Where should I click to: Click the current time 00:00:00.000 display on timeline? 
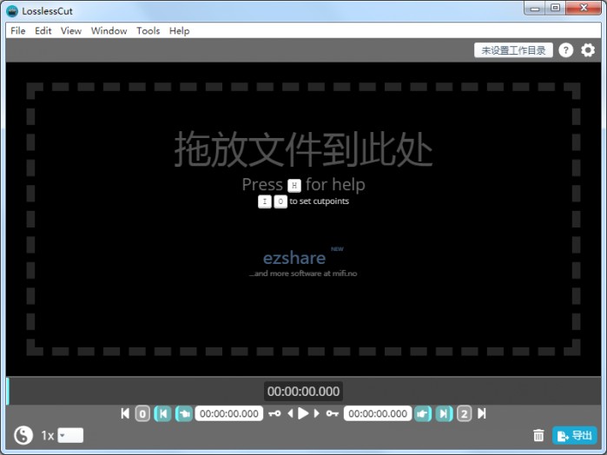pos(303,391)
